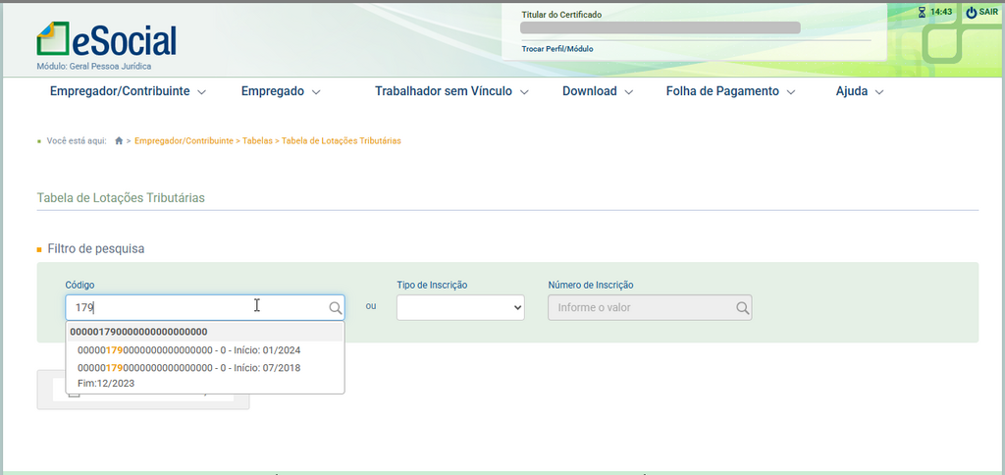Viewport: 1005px width, 475px height.
Task: Click the Trocar Perfil/Módulo link
Action: [556, 49]
